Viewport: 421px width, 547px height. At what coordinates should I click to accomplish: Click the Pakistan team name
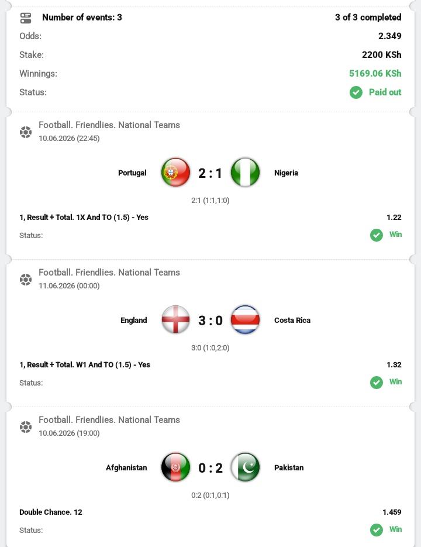[289, 467]
